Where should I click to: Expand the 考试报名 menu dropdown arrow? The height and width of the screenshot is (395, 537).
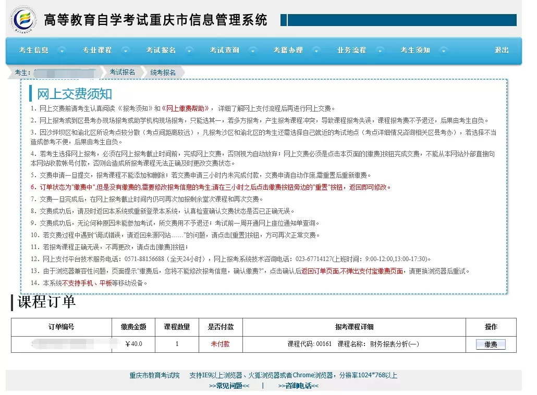(189, 51)
